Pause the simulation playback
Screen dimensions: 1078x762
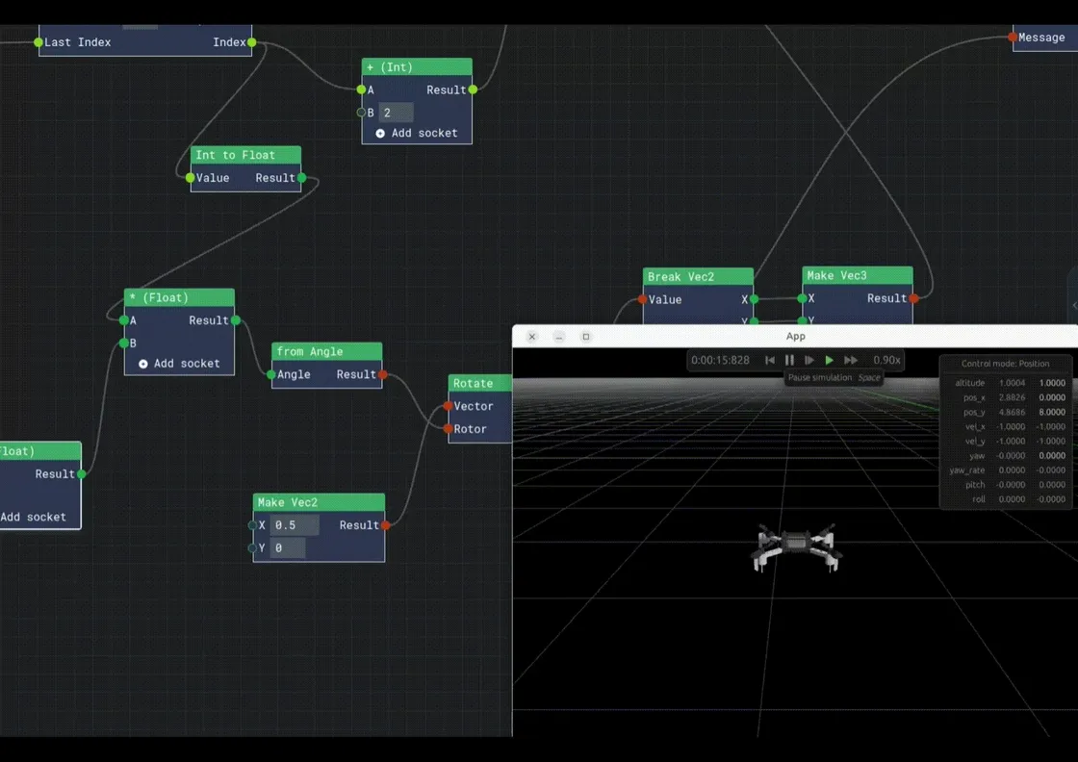(x=789, y=360)
